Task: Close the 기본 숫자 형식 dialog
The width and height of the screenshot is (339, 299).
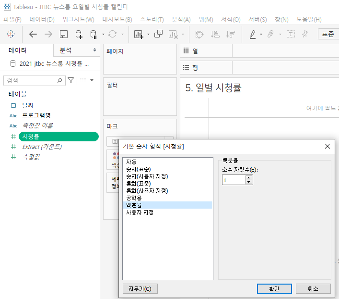Action: pos(327,146)
